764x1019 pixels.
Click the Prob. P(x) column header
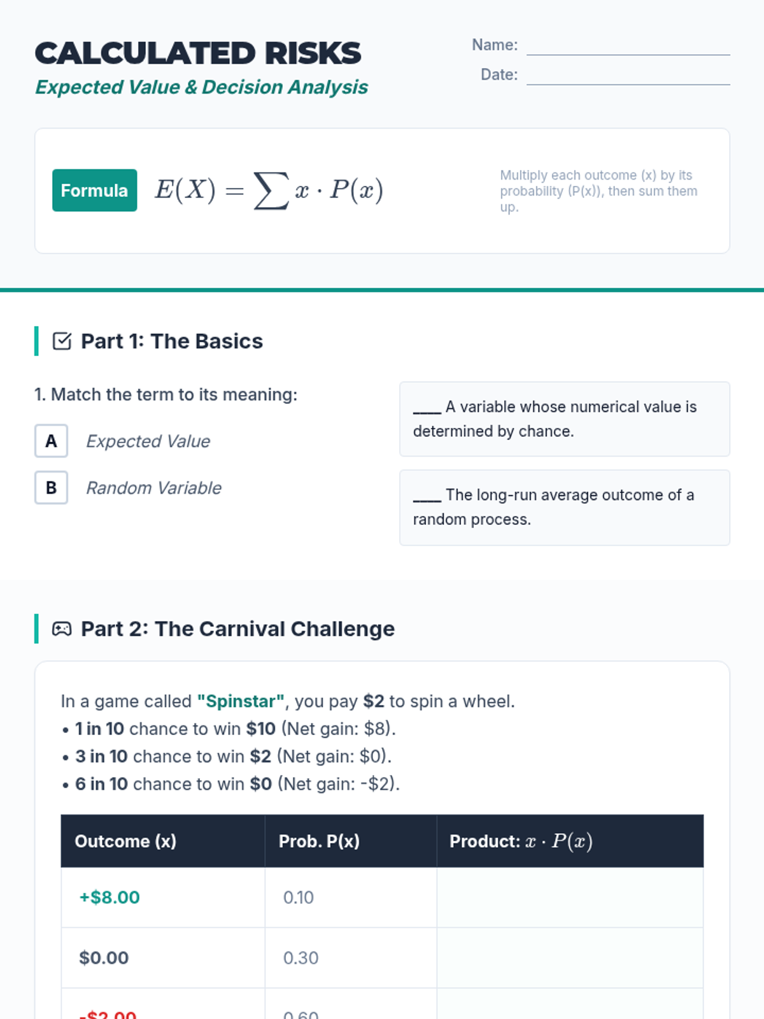click(319, 841)
